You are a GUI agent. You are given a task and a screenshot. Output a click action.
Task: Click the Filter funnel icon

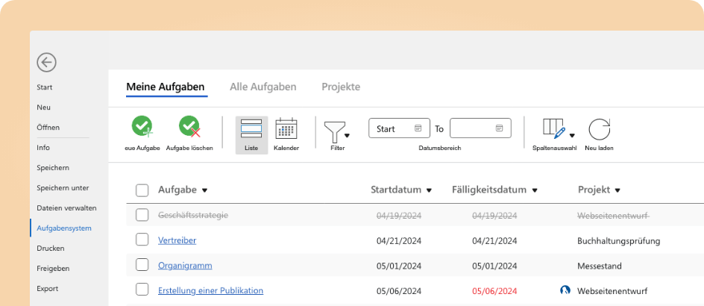[x=333, y=131]
